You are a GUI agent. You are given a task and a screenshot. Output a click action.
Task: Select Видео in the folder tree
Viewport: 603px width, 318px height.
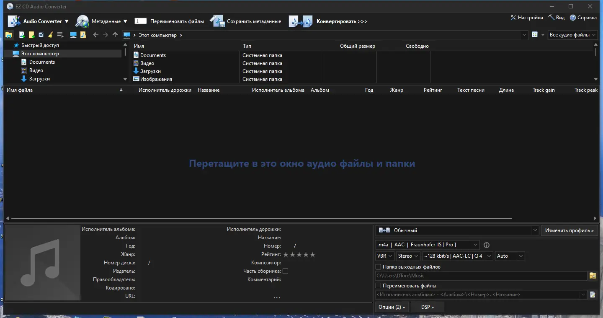tap(36, 70)
